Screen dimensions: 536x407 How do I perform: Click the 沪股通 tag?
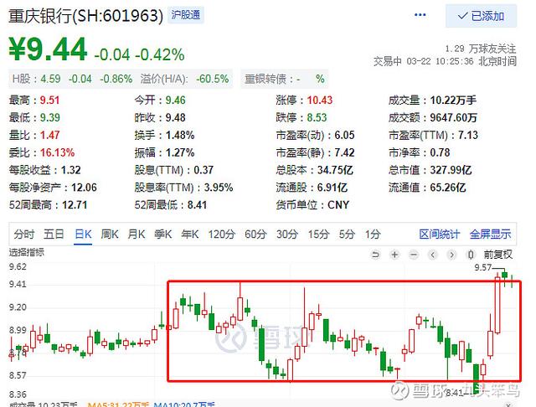coord(186,15)
